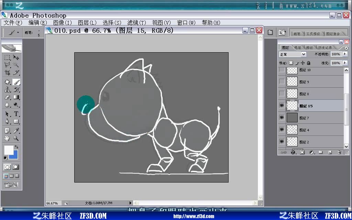Image resolution: width=352 pixels, height=220 pixels.
Task: Open the Layers panel options menu
Action: pyautogui.click(x=346, y=48)
